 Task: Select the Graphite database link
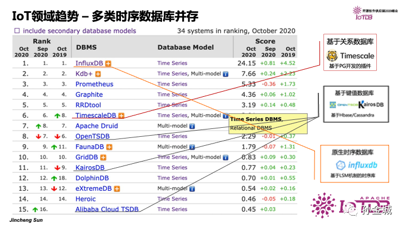coord(89,95)
